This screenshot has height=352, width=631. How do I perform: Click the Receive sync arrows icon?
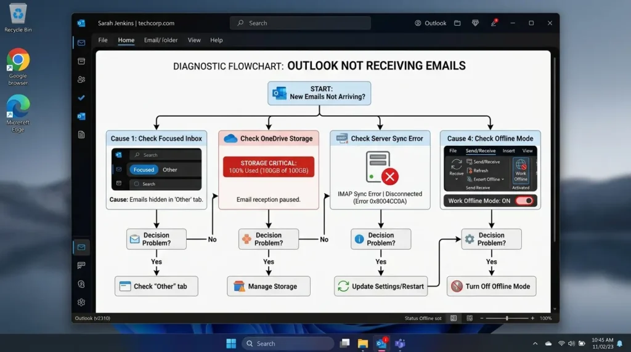coord(457,164)
